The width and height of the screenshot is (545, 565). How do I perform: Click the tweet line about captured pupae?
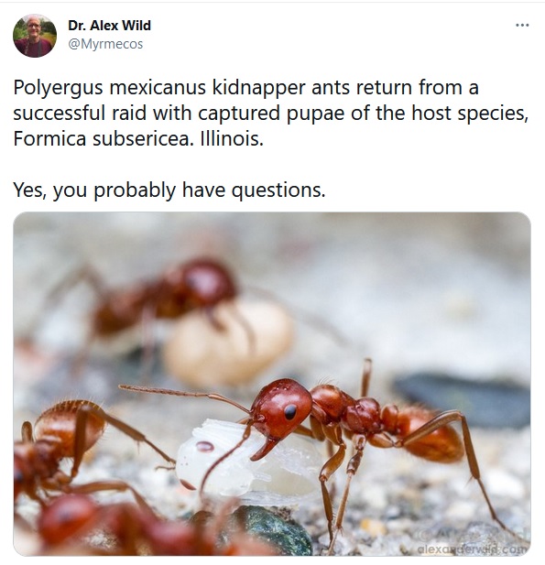point(271,114)
